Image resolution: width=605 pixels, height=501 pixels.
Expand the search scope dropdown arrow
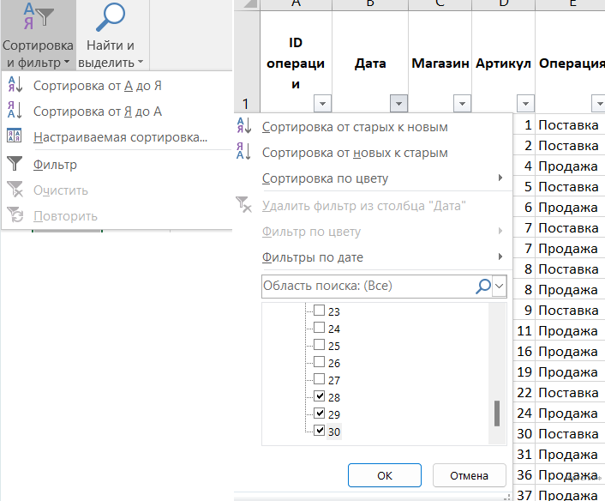click(x=500, y=287)
